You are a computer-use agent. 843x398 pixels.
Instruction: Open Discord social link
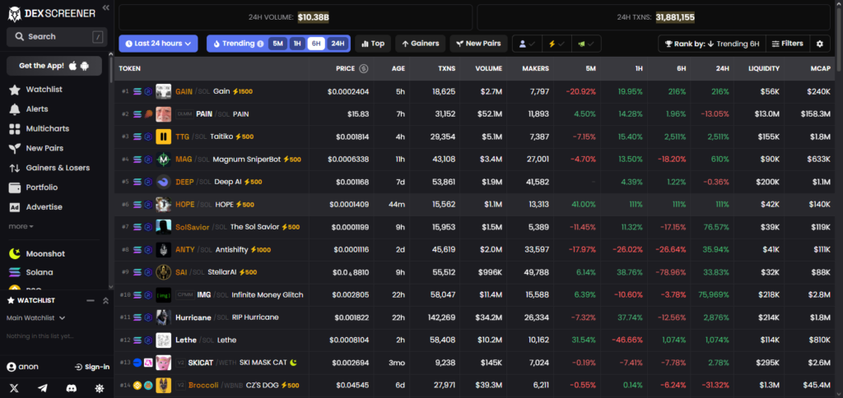(x=71, y=388)
